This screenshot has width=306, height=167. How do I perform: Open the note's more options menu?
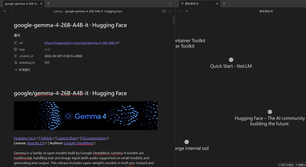(x=170, y=11)
